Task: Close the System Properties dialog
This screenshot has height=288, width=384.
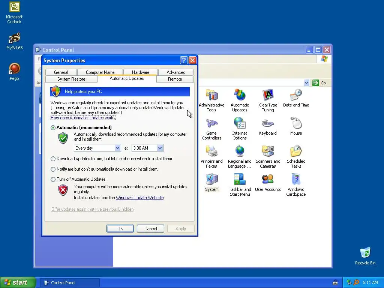Action: coord(192,60)
